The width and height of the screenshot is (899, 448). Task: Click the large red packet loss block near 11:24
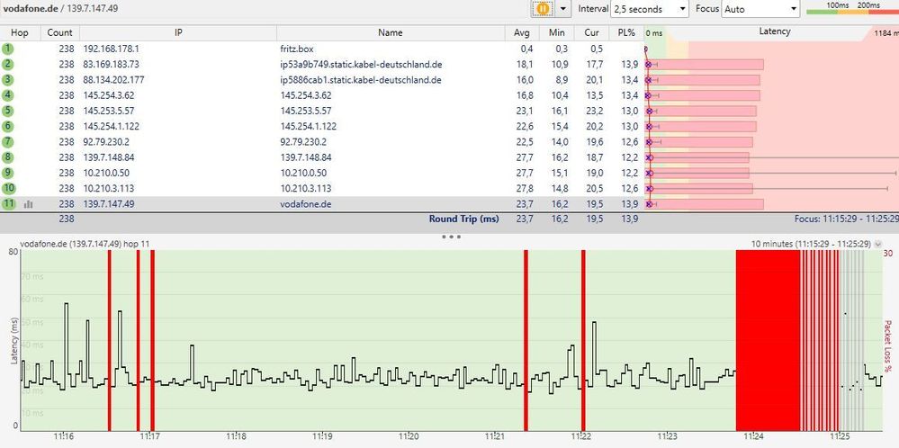pos(768,340)
